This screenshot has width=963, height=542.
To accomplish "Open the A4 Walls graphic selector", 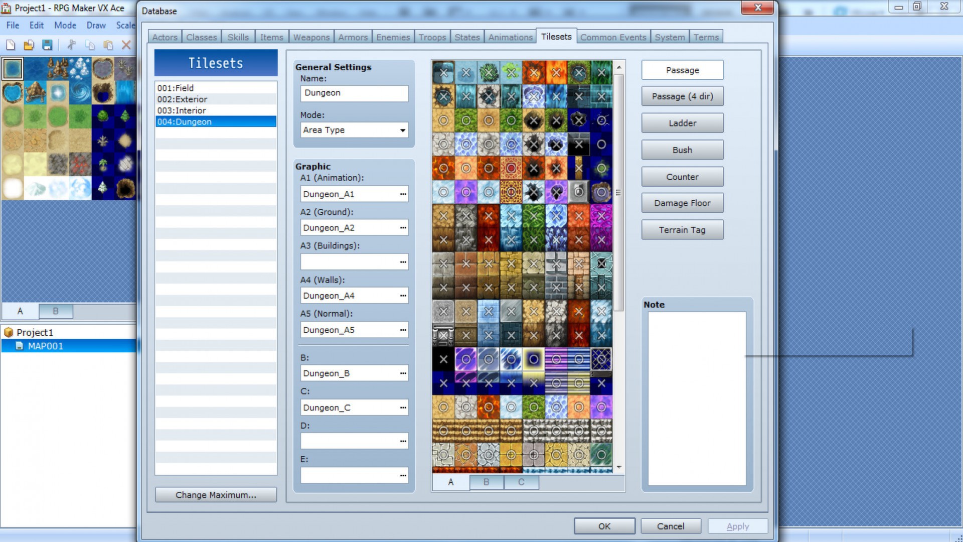I will coord(402,296).
